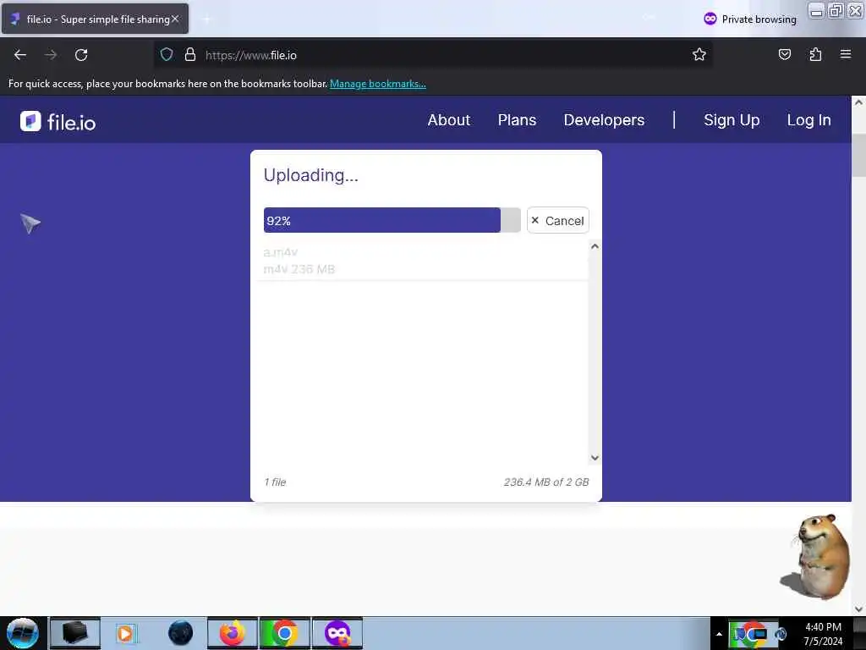Image resolution: width=866 pixels, height=650 pixels.
Task: Switch to Chrome in the taskbar
Action: 284,633
